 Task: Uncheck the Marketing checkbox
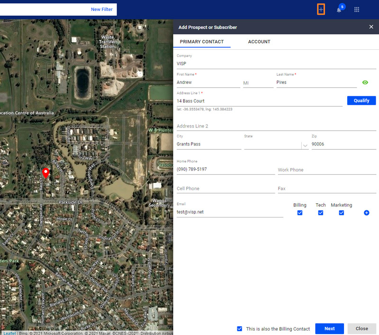341,213
